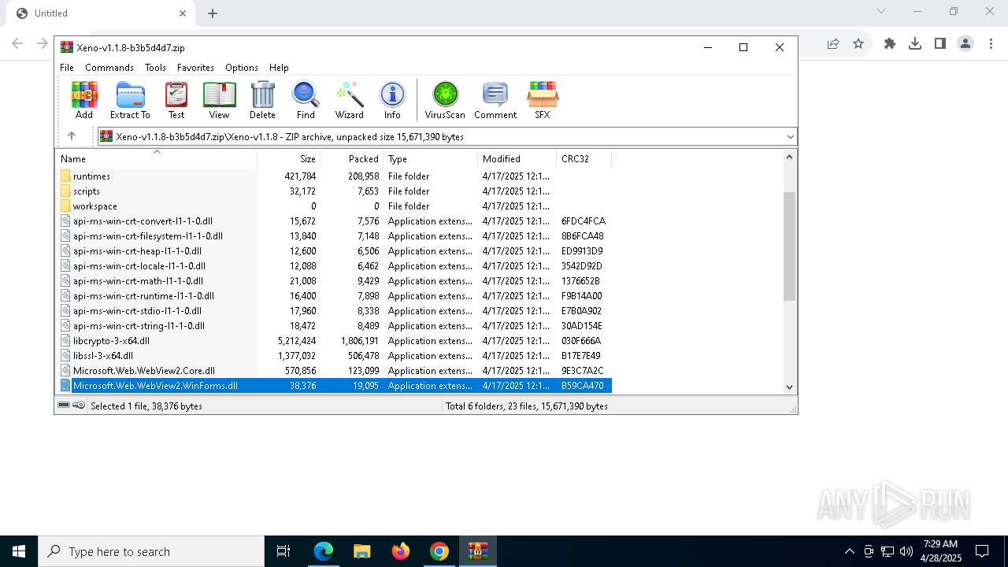
Task: Sort by CRC32 column header
Action: (584, 158)
